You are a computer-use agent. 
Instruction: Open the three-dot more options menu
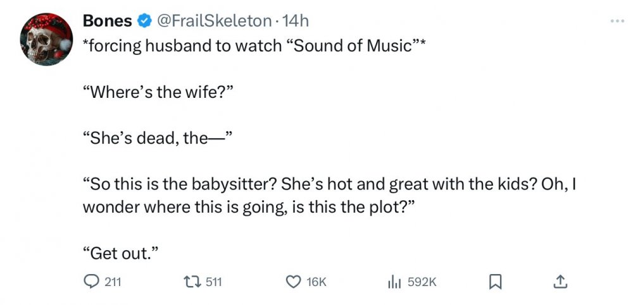(617, 21)
